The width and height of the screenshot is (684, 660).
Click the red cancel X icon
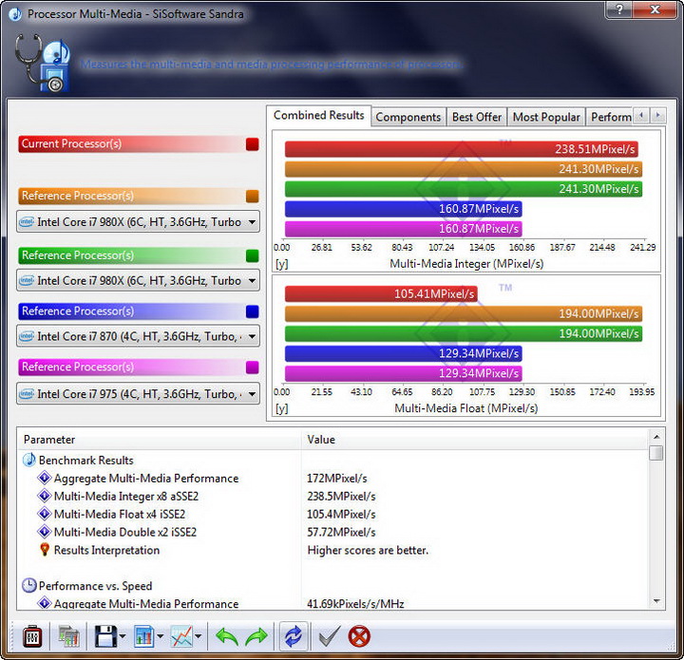point(359,637)
